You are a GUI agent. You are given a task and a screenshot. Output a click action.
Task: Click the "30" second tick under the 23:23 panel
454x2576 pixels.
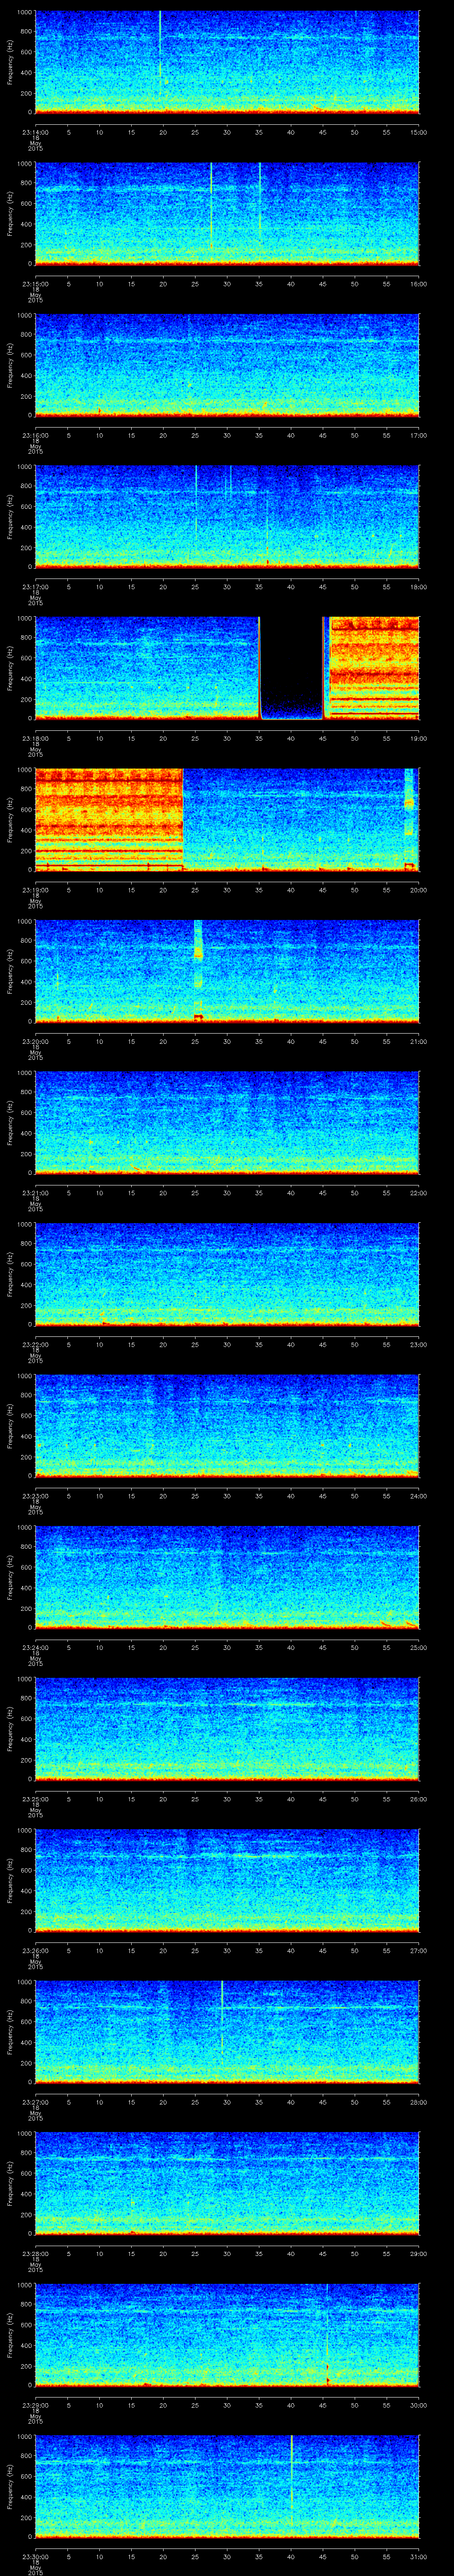(227, 1496)
